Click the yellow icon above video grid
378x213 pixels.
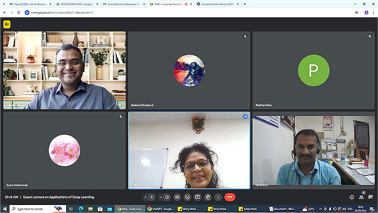pos(7,24)
